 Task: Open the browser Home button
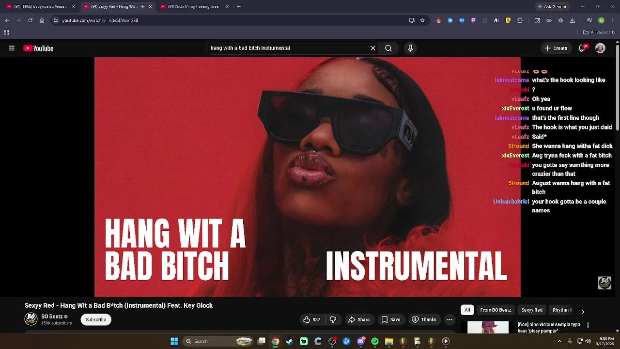(42, 20)
